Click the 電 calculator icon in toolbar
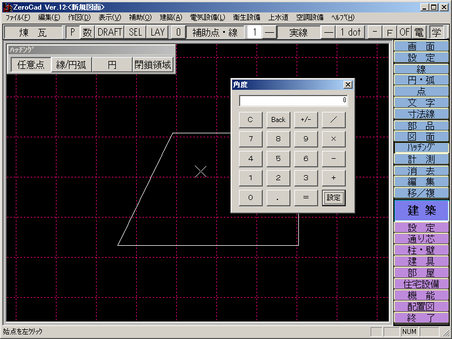 (x=419, y=32)
